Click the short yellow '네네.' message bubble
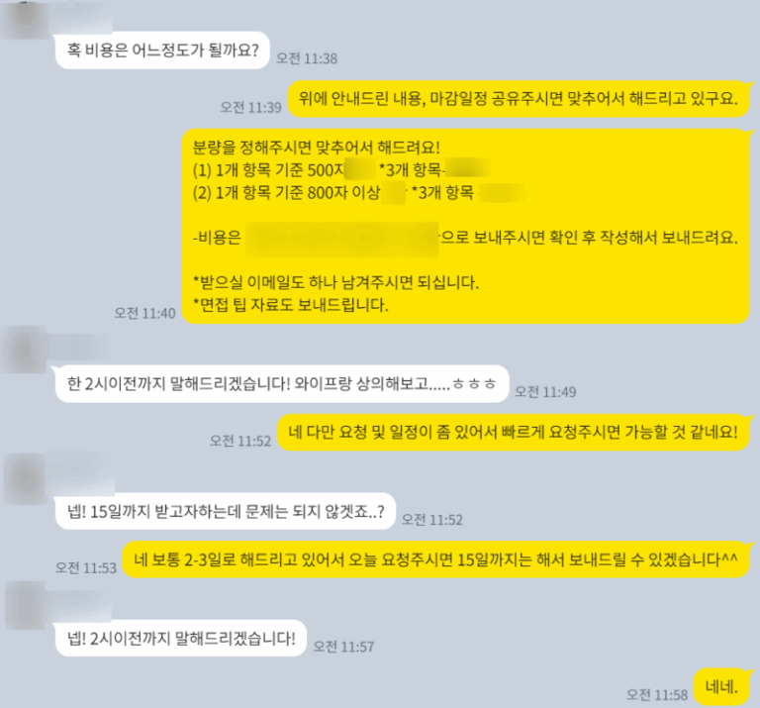 coord(722,686)
